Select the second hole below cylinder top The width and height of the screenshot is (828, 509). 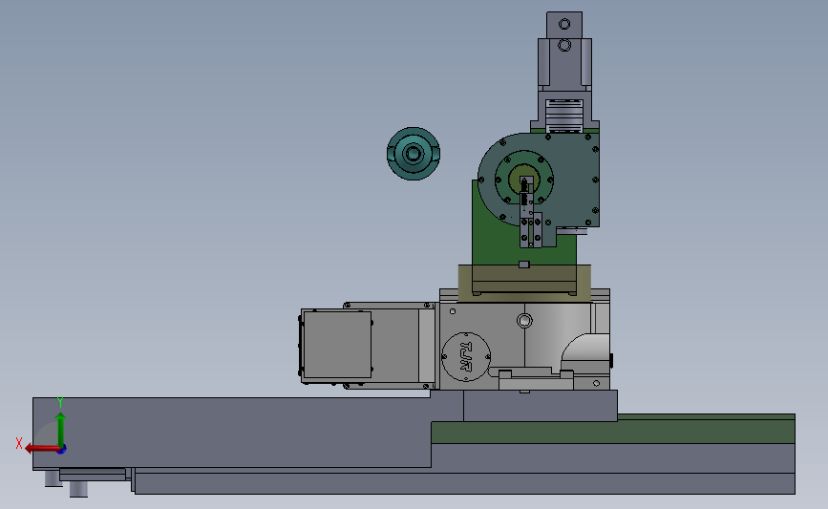(x=564, y=46)
